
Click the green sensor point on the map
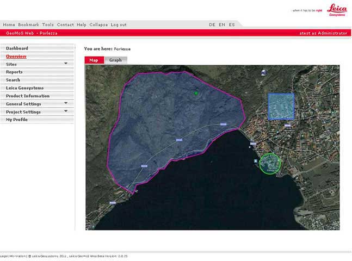tap(196, 93)
